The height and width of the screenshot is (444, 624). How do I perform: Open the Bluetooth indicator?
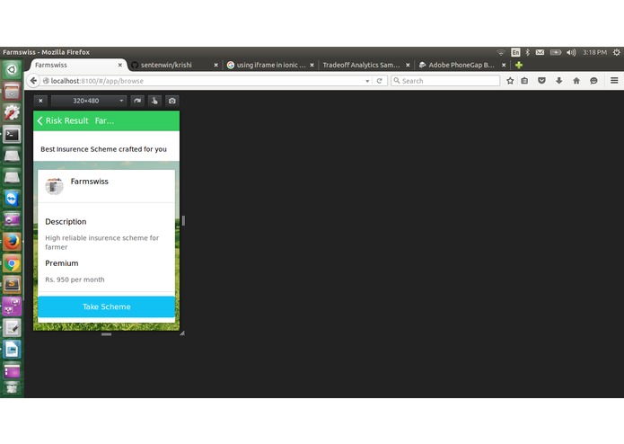pos(527,52)
